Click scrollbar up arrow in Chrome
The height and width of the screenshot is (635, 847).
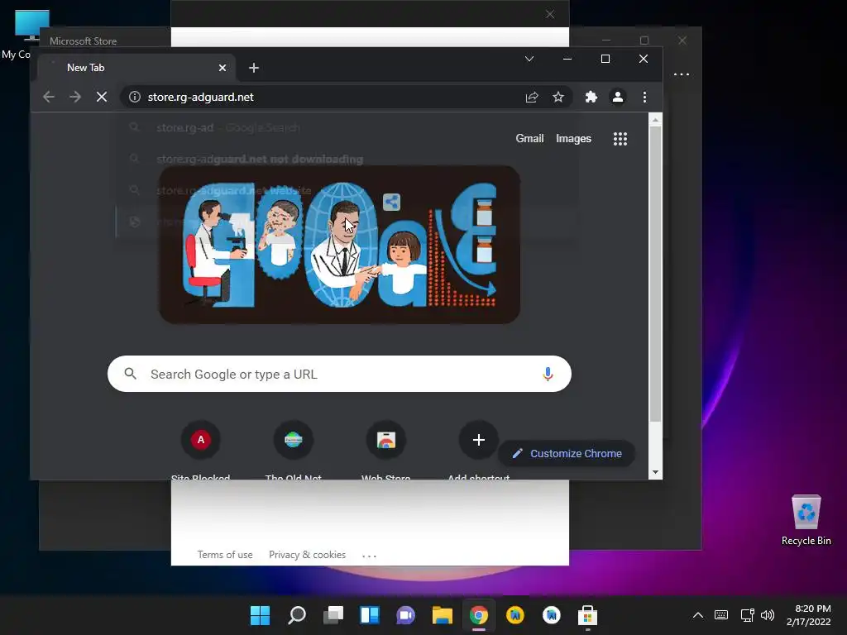(655, 120)
